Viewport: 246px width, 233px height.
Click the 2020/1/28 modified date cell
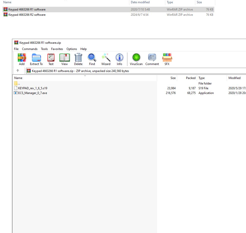(237, 93)
